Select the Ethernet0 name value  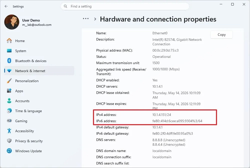click(x=160, y=33)
